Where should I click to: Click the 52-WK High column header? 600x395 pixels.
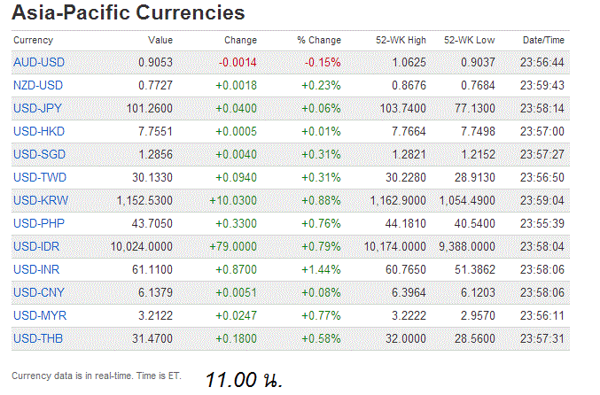click(401, 40)
